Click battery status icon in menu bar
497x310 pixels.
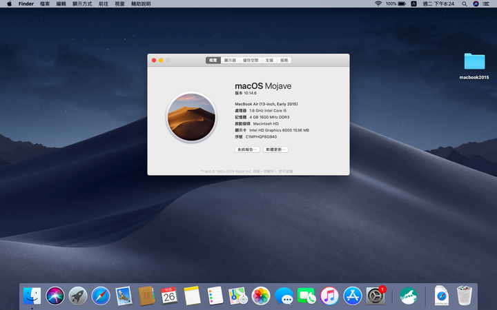point(396,4)
